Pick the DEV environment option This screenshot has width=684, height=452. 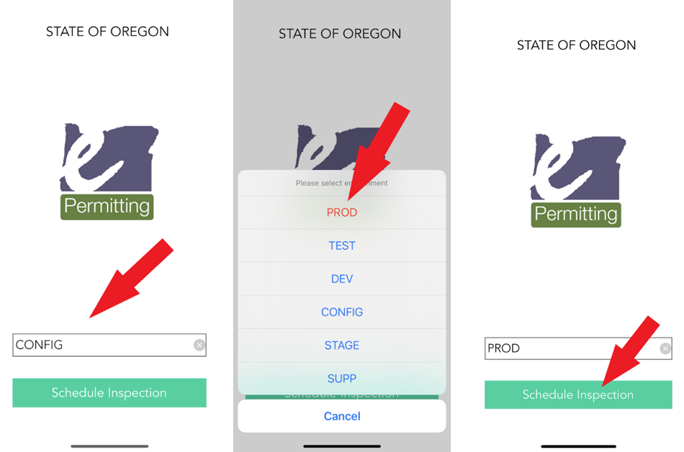click(x=342, y=279)
